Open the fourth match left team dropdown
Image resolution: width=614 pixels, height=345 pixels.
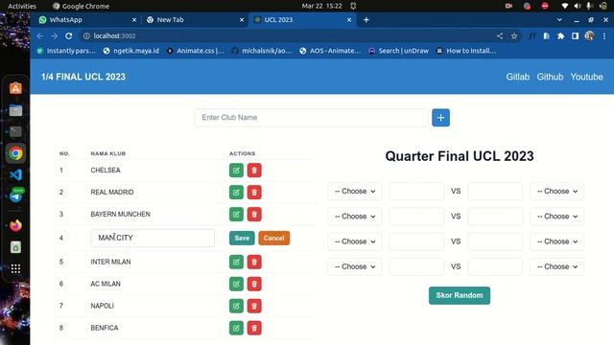[355, 266]
